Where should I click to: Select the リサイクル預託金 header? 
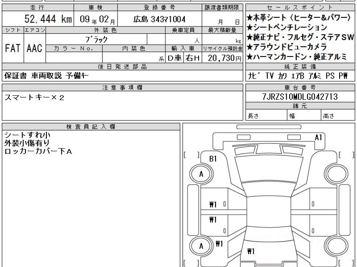pos(223,48)
